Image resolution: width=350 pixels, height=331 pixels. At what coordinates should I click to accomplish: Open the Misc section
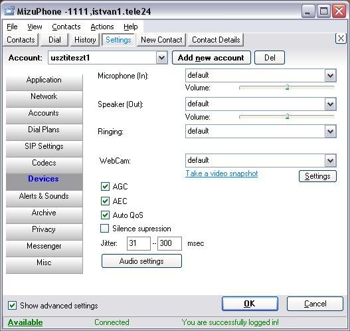click(44, 265)
